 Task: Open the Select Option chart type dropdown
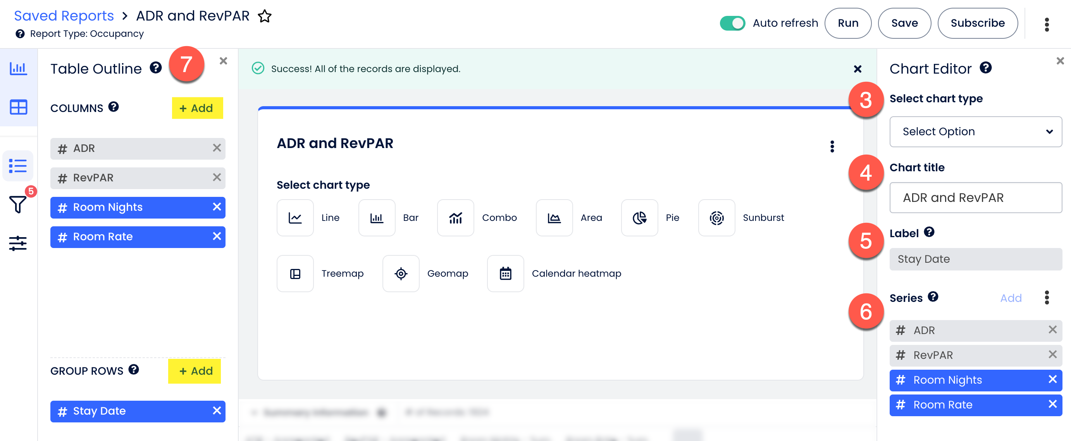(975, 131)
